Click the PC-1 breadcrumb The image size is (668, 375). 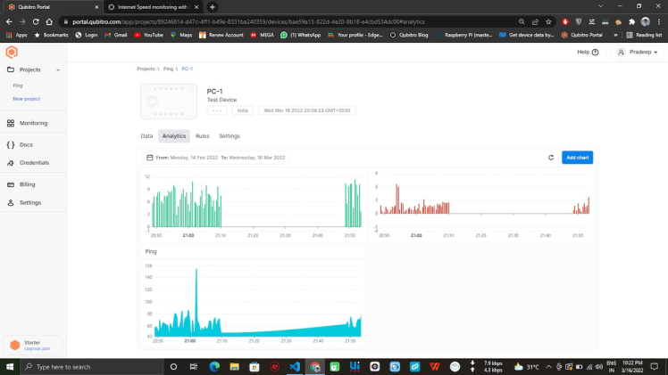pos(187,69)
